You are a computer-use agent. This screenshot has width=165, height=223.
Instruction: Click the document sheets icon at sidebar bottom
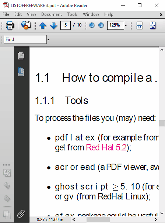7,215
